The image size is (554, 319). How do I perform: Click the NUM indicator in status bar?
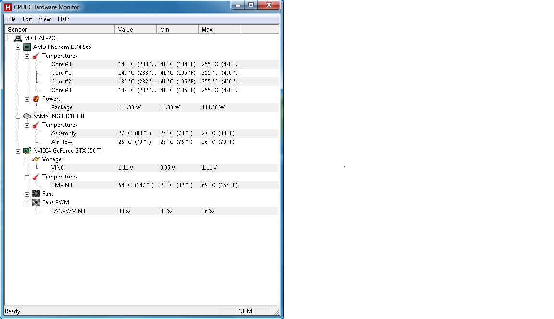[245, 311]
